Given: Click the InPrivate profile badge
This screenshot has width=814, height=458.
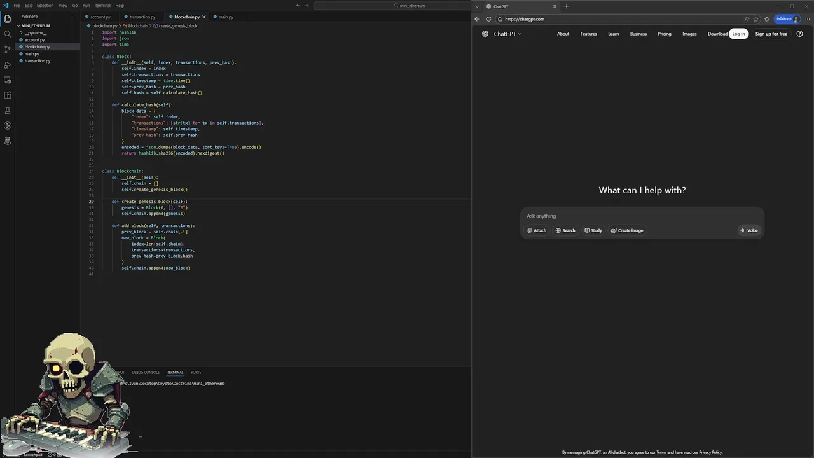Looking at the screenshot, I should pyautogui.click(x=787, y=19).
